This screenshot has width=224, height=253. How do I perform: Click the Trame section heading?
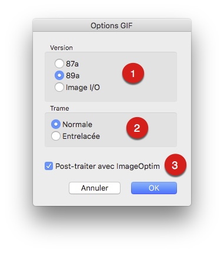coord(59,108)
